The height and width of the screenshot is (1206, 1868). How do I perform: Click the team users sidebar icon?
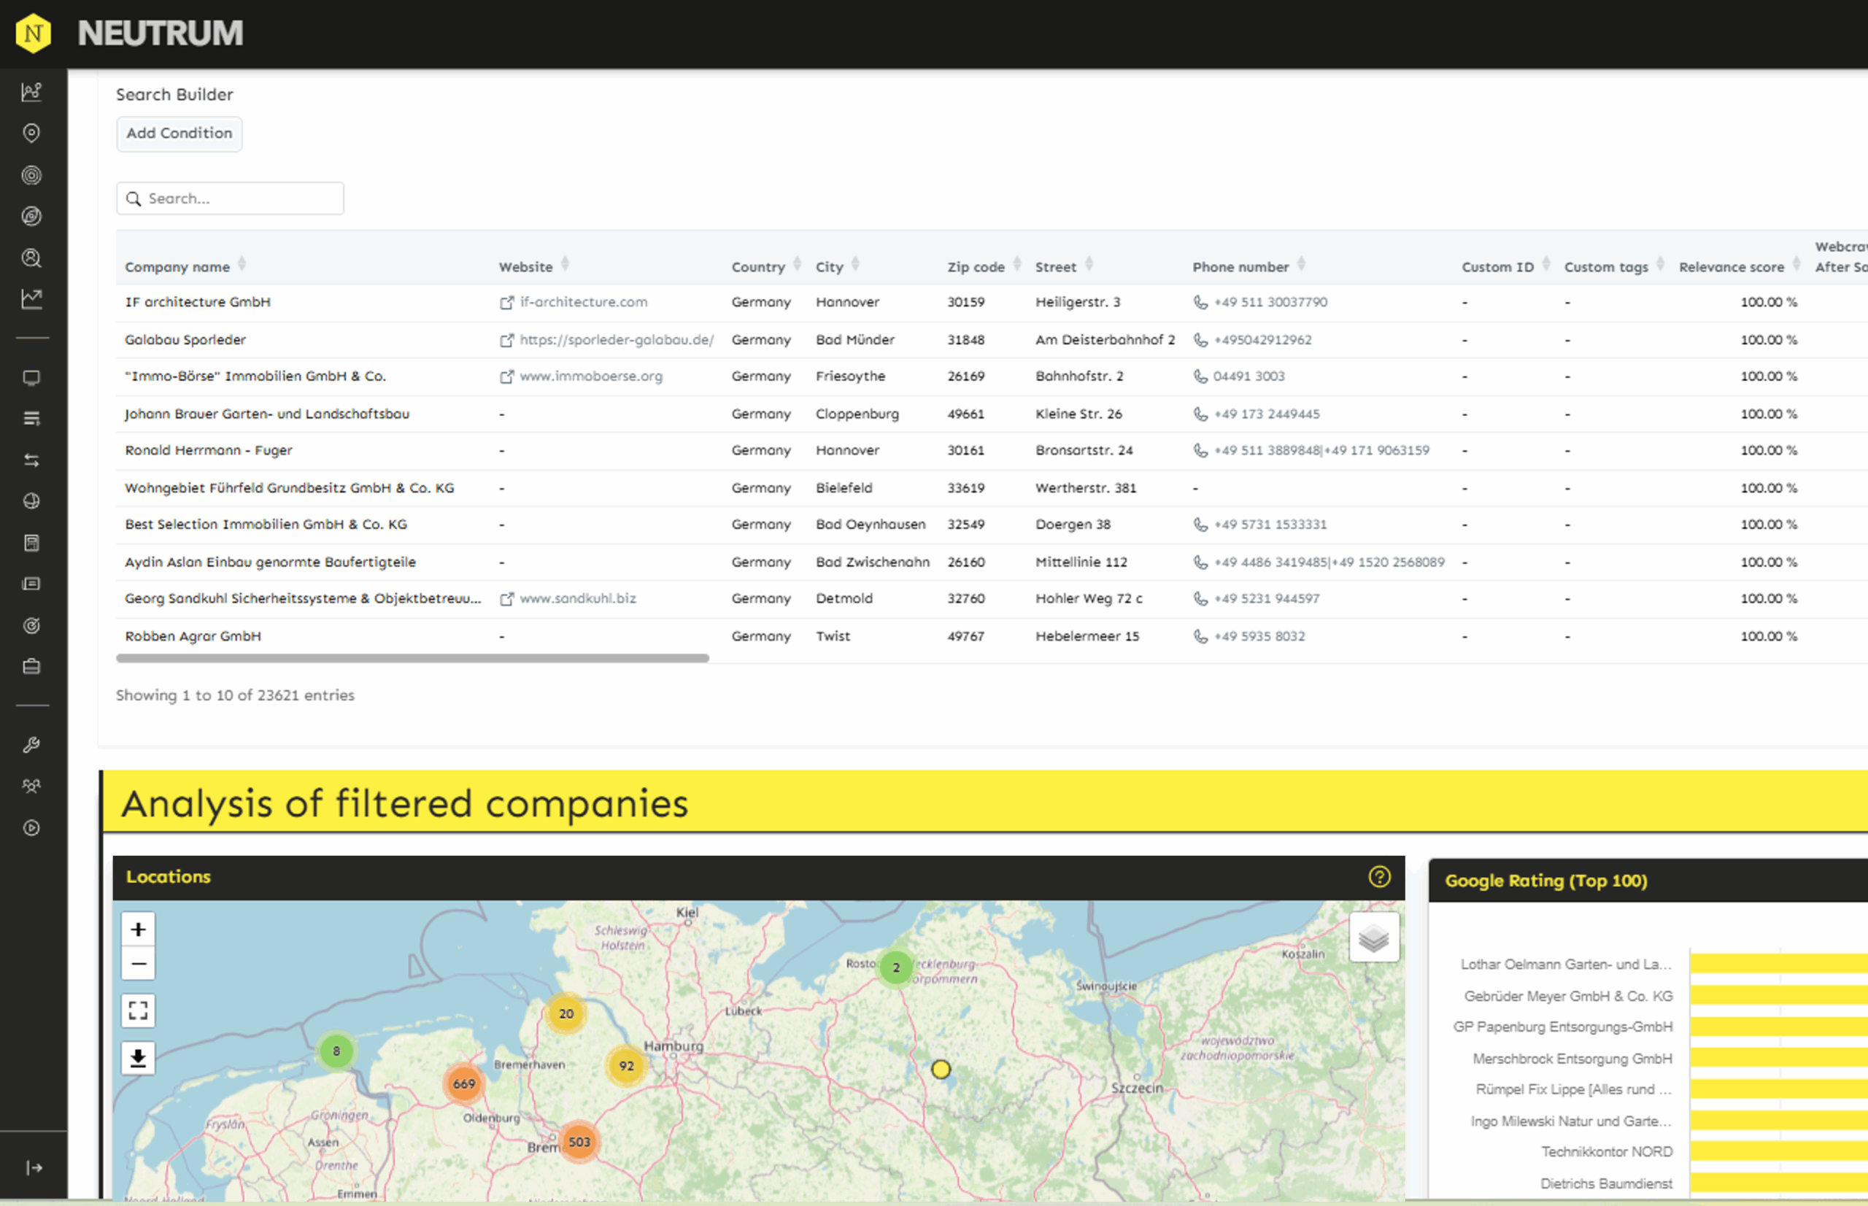(x=31, y=786)
